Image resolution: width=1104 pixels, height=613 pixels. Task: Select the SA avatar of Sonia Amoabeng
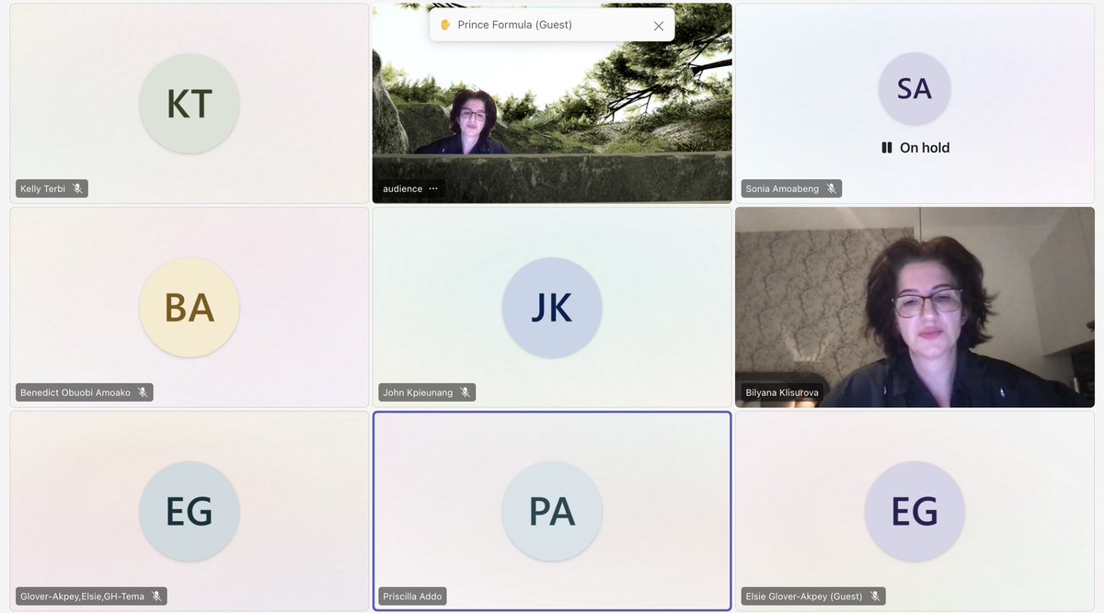[914, 88]
